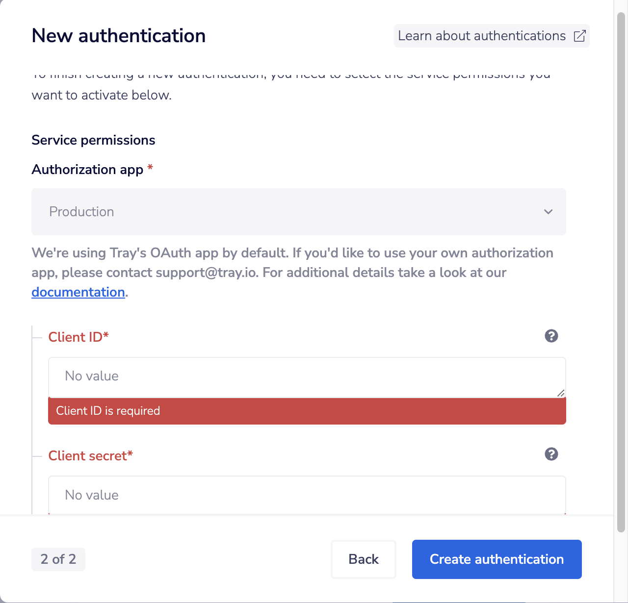Select the New authentication title

pyautogui.click(x=118, y=35)
